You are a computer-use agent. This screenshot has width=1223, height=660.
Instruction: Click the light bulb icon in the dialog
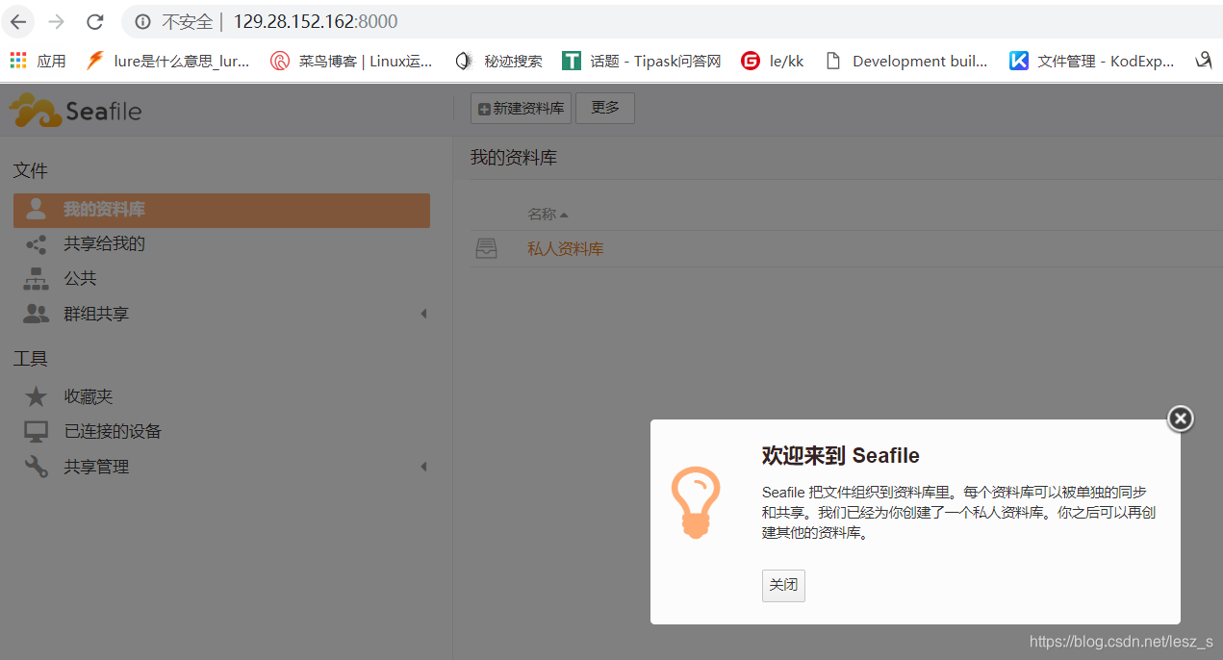[696, 502]
